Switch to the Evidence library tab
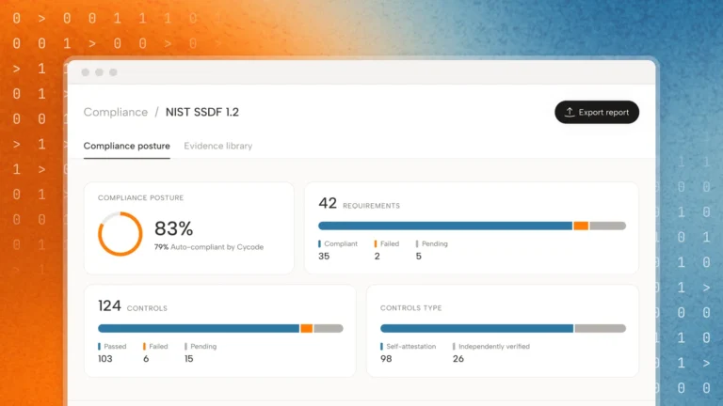This screenshot has height=406, width=723. click(x=218, y=146)
